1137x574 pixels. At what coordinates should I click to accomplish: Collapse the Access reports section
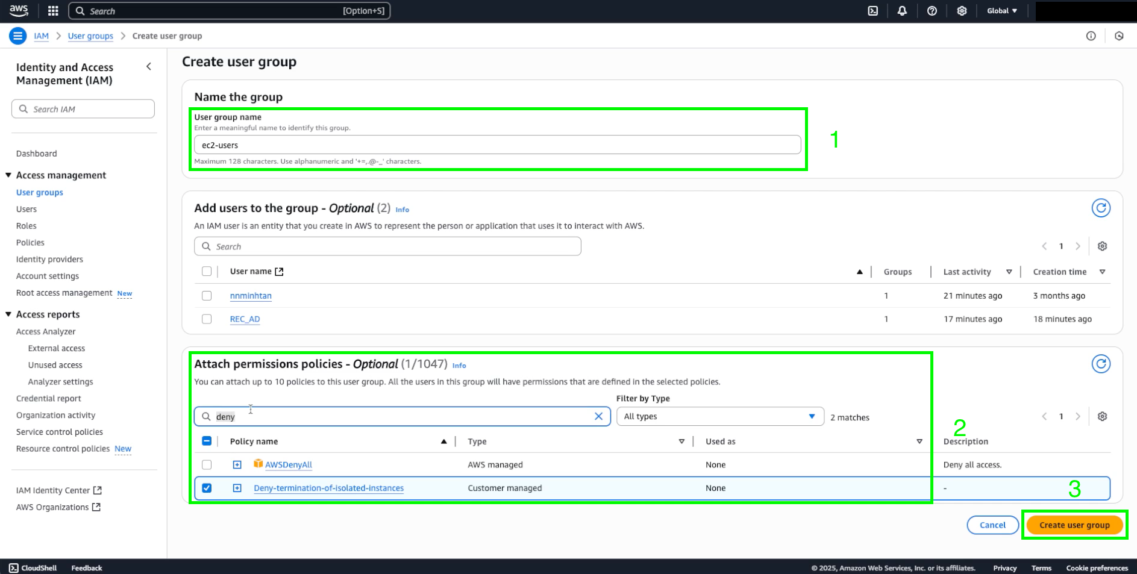pyautogui.click(x=8, y=314)
